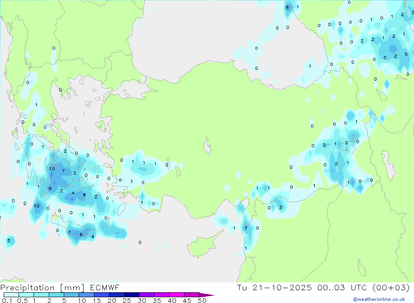Click the 20–25 mm legend color swatch
The image size is (414, 303).
(117, 295)
